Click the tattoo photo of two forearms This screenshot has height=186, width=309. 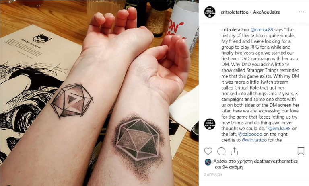[x=99, y=93]
